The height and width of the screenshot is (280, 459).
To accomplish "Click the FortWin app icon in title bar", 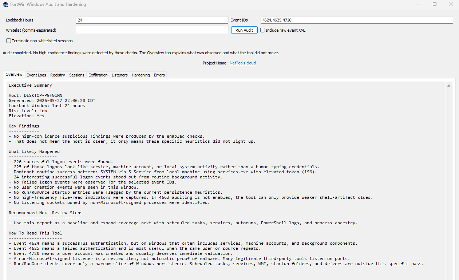I will 5,4.
